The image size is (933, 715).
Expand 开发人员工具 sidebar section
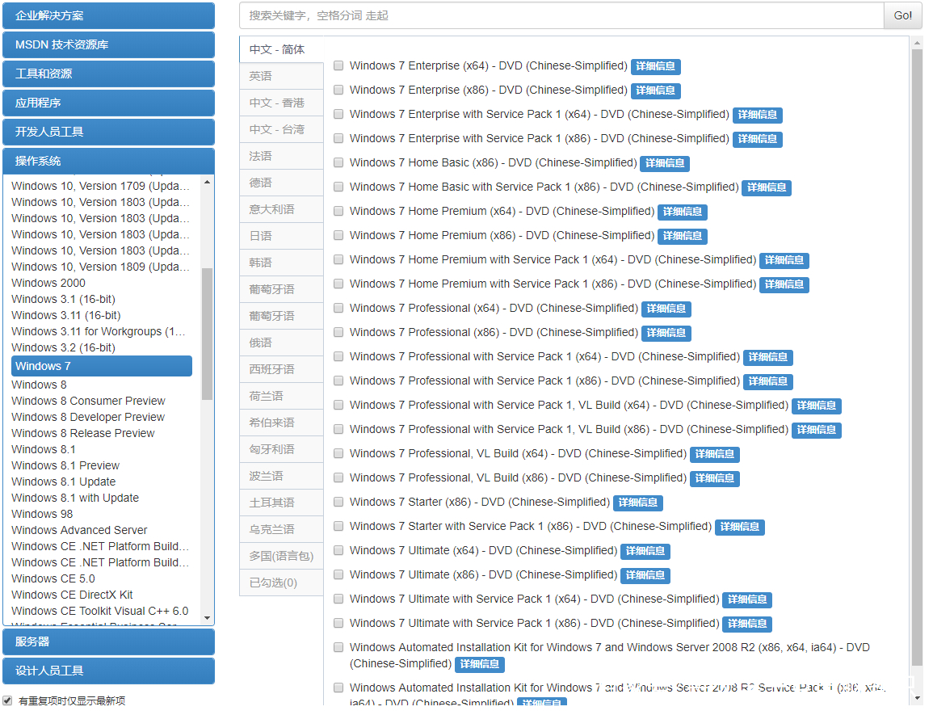tap(108, 132)
